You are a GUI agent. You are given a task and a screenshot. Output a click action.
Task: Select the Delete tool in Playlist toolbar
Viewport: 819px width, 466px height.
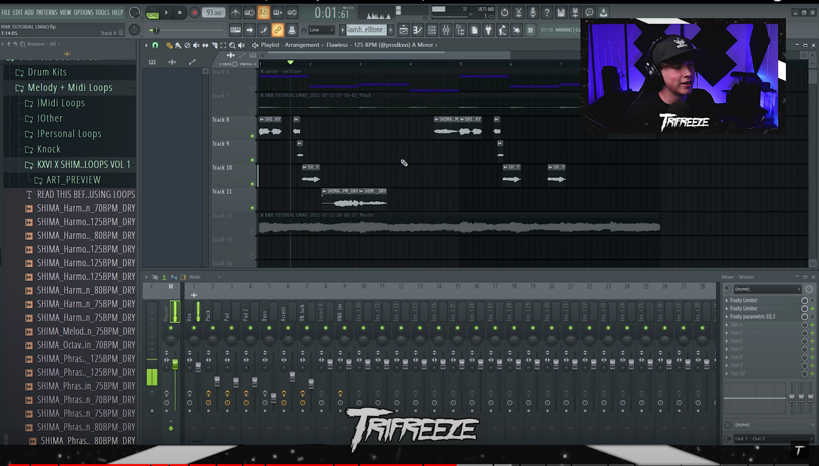pos(187,45)
